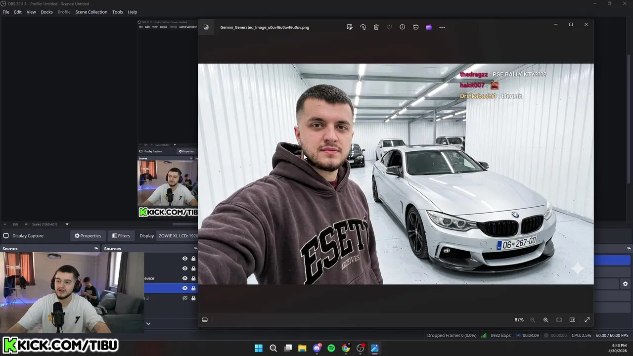Show image at actual size 1:1

pyautogui.click(x=572, y=320)
